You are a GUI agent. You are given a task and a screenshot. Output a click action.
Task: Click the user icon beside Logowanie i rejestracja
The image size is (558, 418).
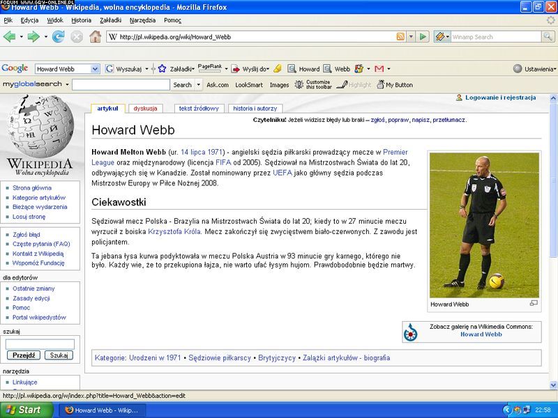tap(459, 98)
